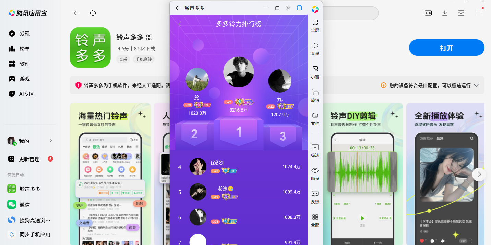Click back arrow in 铃声多多 window titlebar
Viewport: 491px width, 245px height.
coord(178,8)
